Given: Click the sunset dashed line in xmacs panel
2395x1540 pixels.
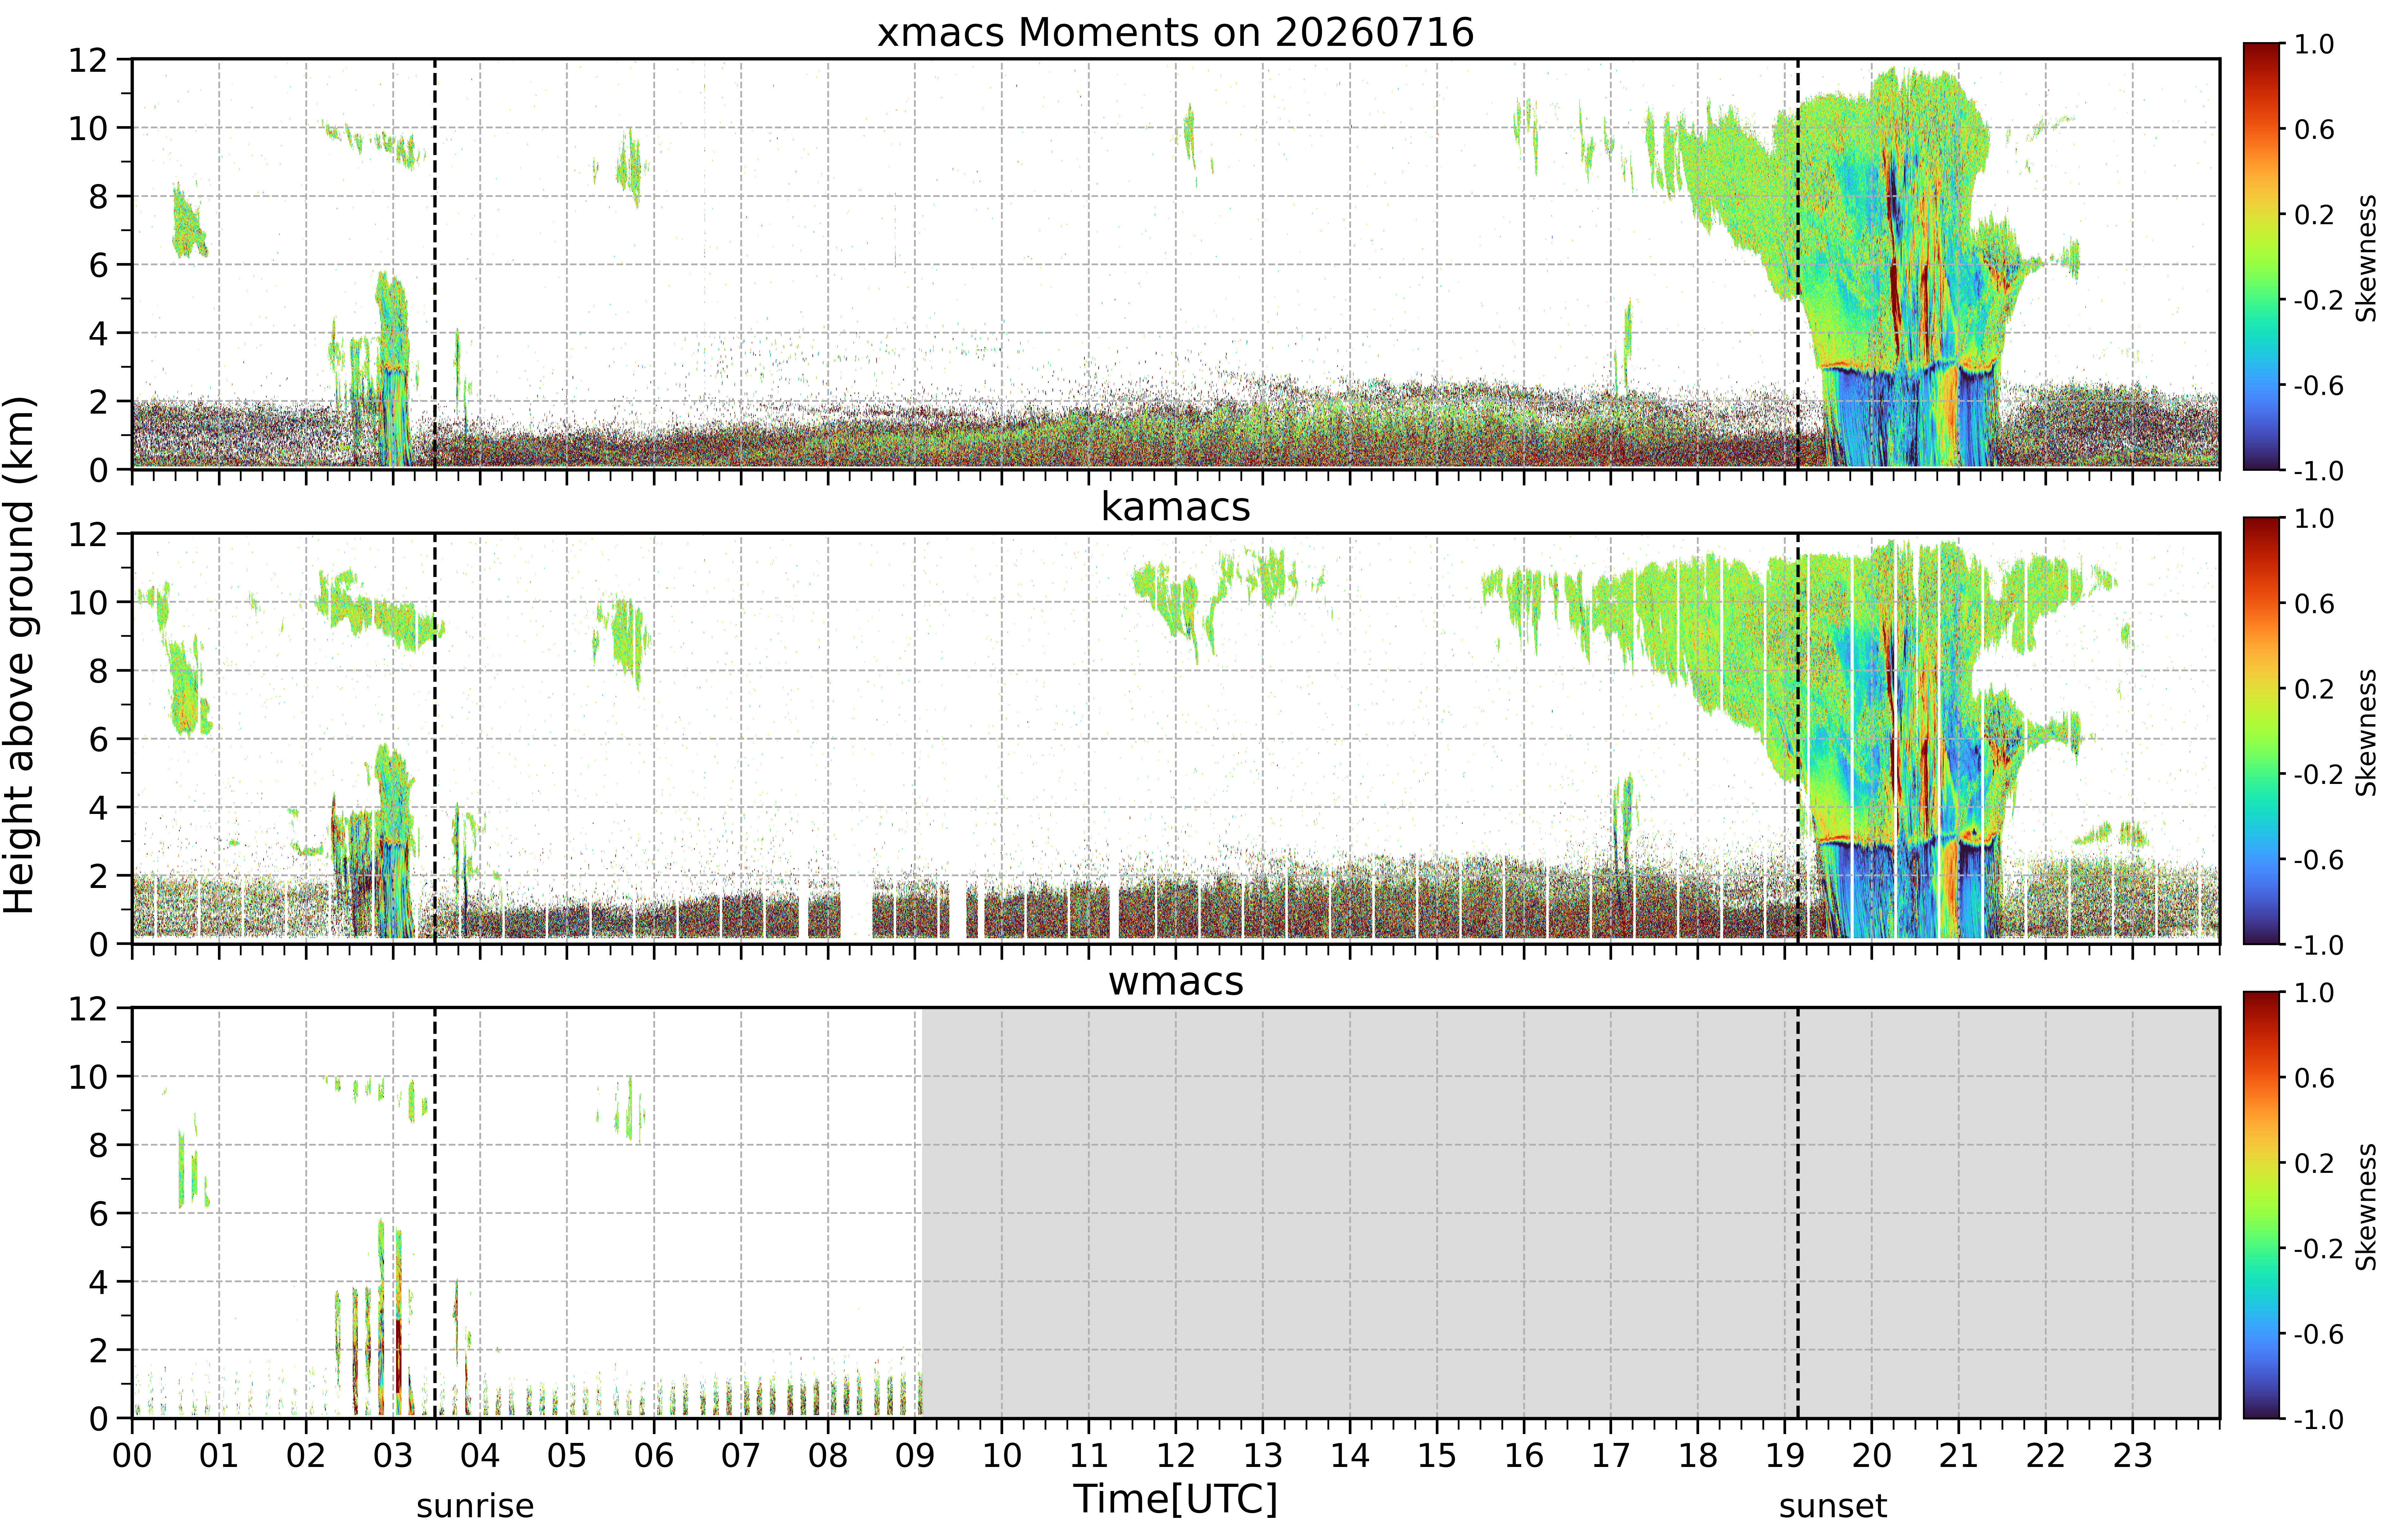Looking at the screenshot, I should click(x=1798, y=264).
